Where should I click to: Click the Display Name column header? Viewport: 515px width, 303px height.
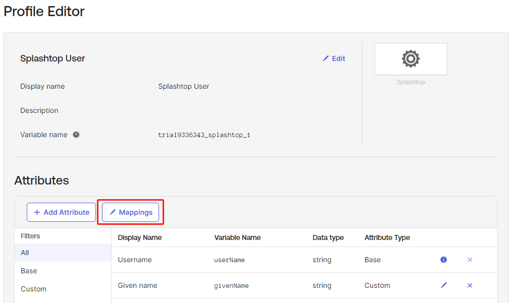click(139, 237)
